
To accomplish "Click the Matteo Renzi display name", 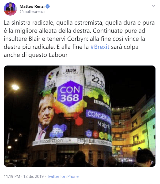I will click(x=32, y=6).
